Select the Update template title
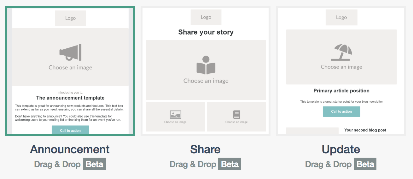This screenshot has height=179, width=413. pyautogui.click(x=341, y=149)
